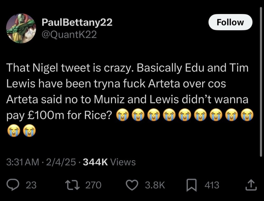This screenshot has width=264, height=201.
Task: Click the 3.8K likes count
Action: coord(155,185)
